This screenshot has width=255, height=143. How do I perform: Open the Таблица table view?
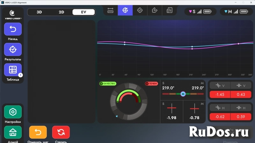pyautogui.click(x=13, y=70)
